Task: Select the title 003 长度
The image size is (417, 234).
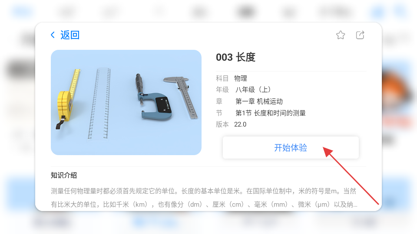Action: (235, 57)
